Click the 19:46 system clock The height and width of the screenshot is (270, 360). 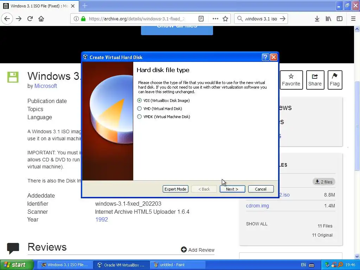click(x=350, y=265)
